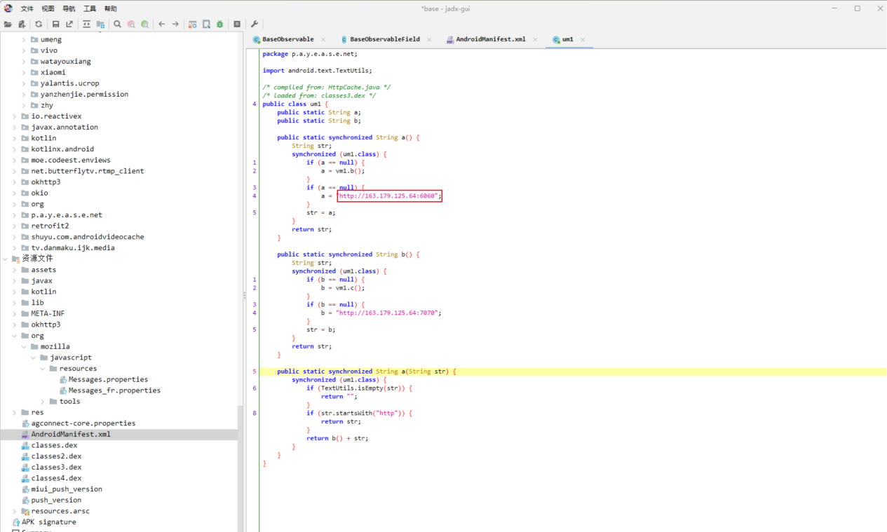Toggle the Flatten Packages toolbar button
This screenshot has width=887, height=532.
pos(100,24)
